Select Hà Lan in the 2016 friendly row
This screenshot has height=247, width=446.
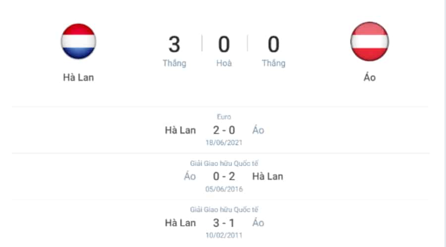[268, 176]
